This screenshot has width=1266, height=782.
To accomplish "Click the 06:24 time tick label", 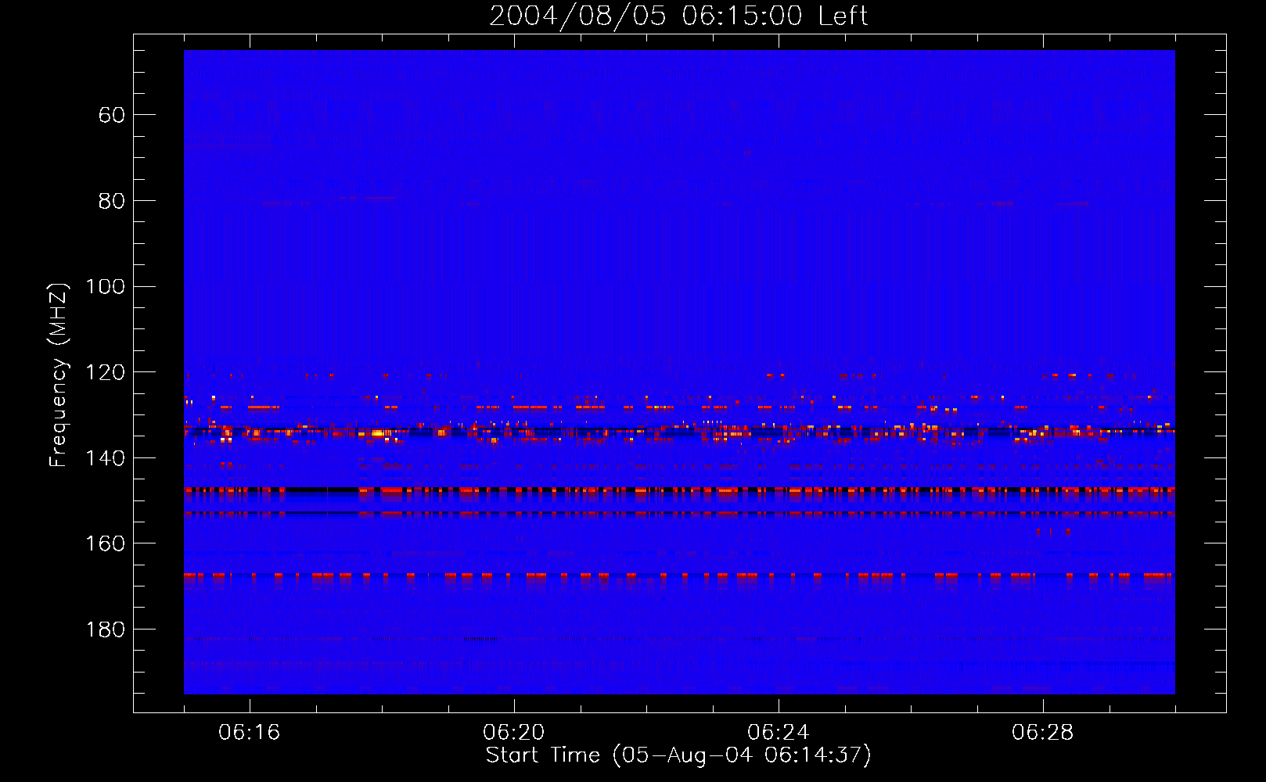I will 779,733.
